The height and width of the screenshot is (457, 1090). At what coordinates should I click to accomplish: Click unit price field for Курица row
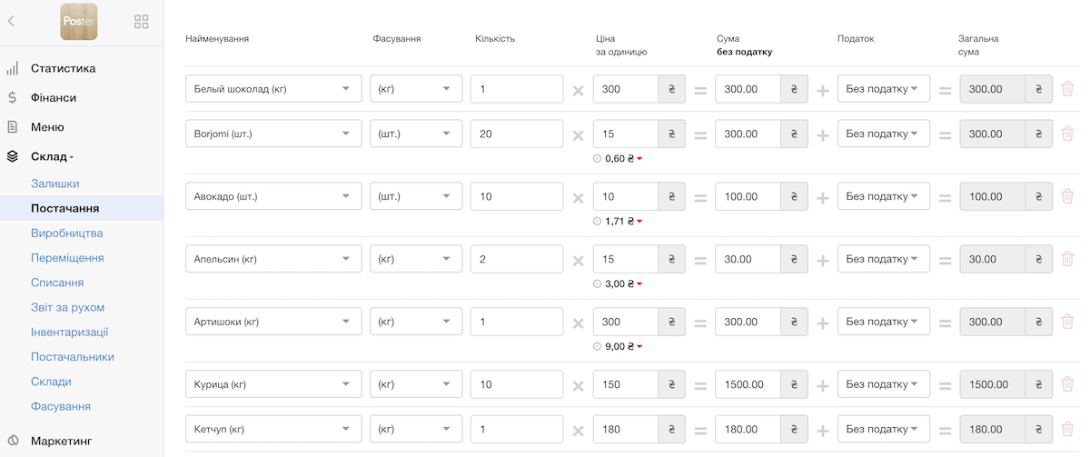[626, 384]
